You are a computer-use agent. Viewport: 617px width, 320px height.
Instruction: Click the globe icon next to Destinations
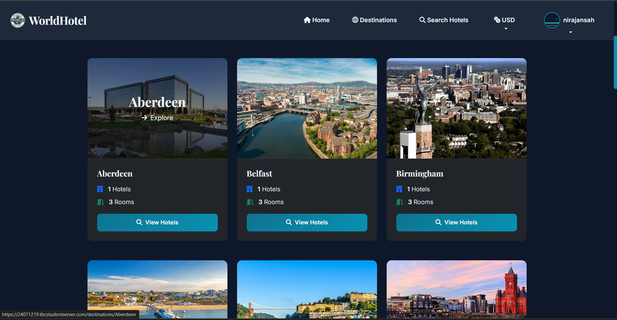(x=355, y=20)
